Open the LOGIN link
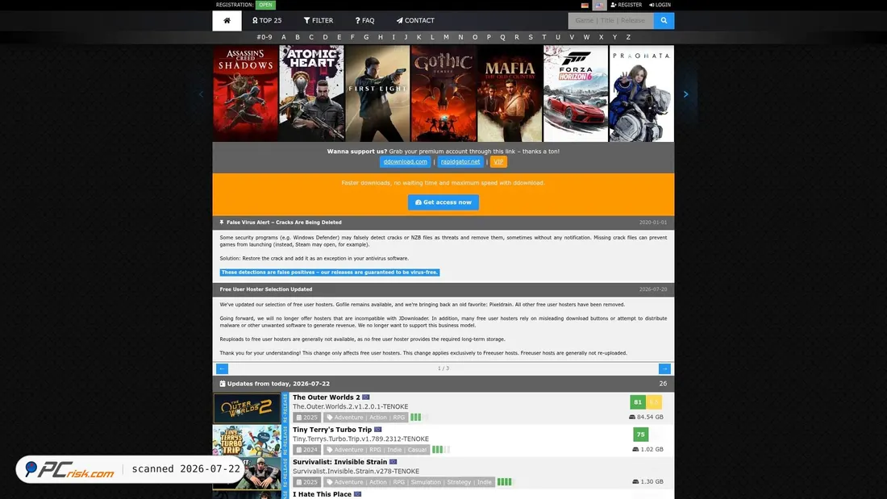The image size is (887, 499). (x=660, y=5)
